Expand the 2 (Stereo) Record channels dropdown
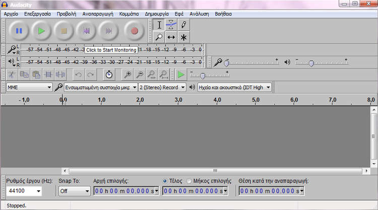This screenshot has height=210, width=378. click(x=162, y=87)
